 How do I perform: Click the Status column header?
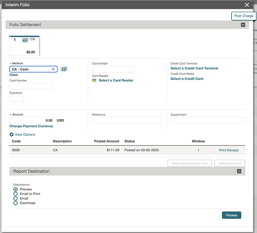(129, 141)
